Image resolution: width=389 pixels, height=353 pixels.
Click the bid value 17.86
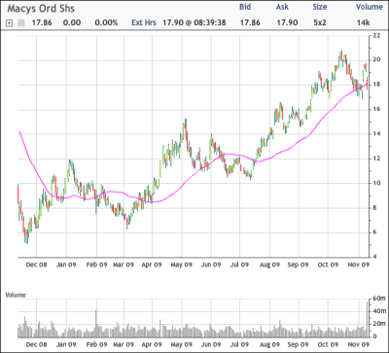(250, 22)
